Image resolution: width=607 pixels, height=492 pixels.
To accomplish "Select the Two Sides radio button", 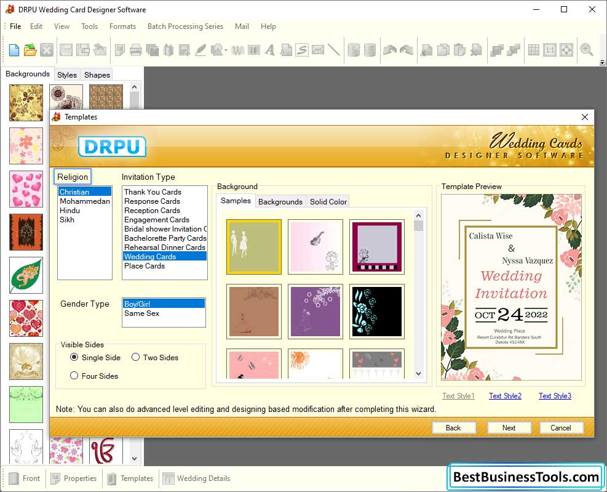I will pos(135,357).
